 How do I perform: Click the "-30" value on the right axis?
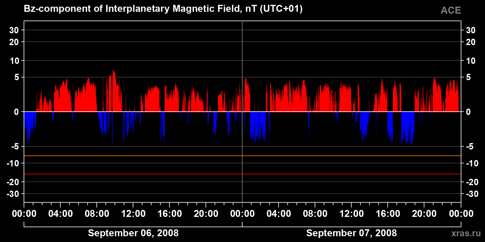[x=472, y=194]
